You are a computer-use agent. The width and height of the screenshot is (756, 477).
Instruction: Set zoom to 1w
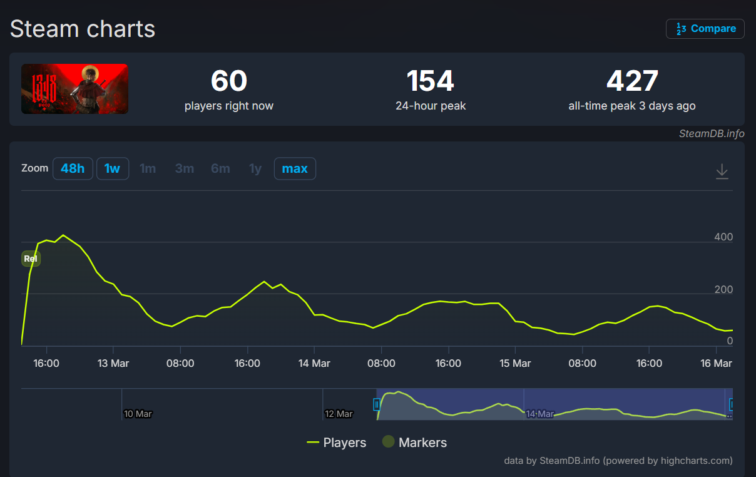113,168
